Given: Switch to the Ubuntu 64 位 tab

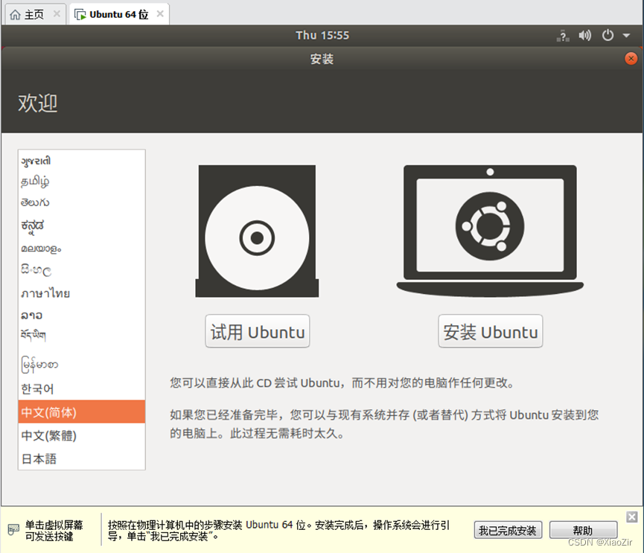Looking at the screenshot, I should [118, 14].
